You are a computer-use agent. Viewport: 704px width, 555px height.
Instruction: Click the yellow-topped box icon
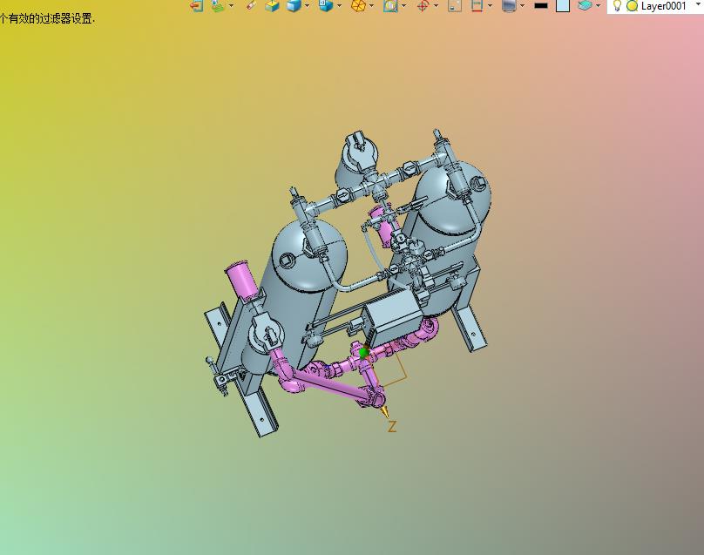coord(272,5)
